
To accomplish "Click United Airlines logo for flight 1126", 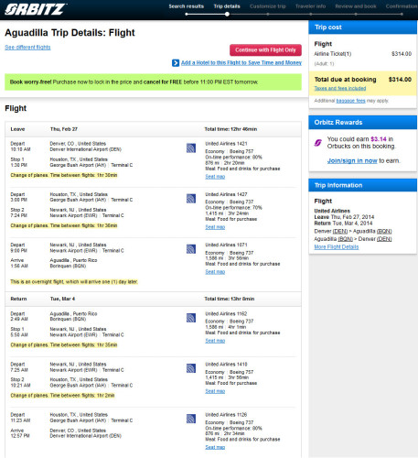I will click(x=191, y=419).
